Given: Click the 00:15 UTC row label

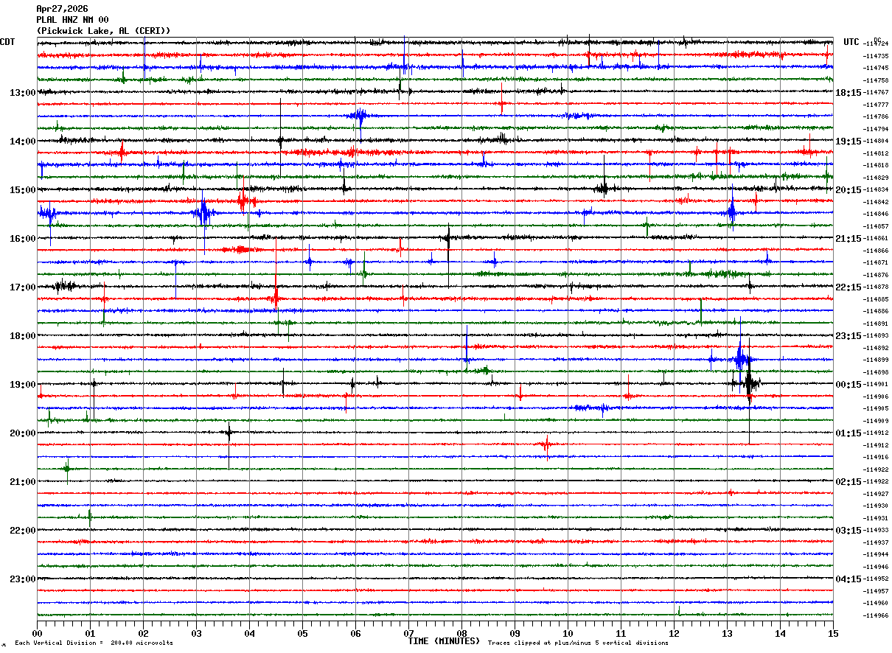Looking at the screenshot, I should [x=848, y=385].
